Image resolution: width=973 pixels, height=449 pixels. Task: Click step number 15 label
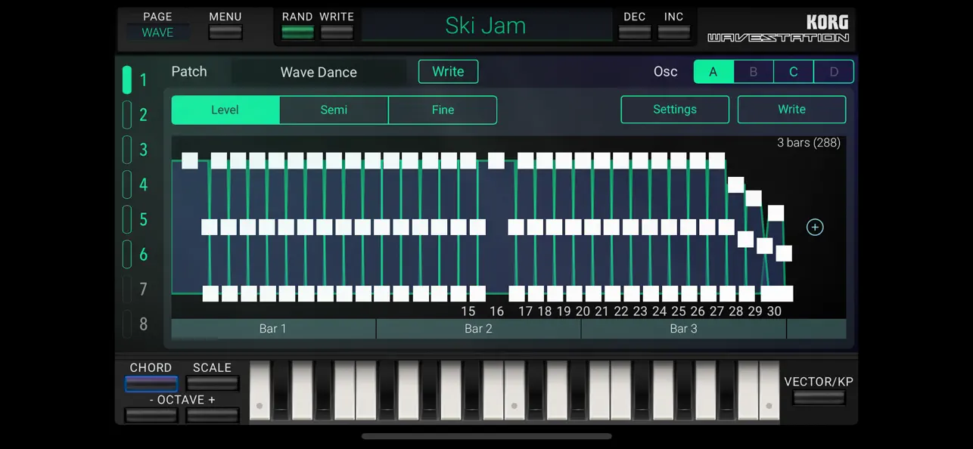[x=468, y=311]
